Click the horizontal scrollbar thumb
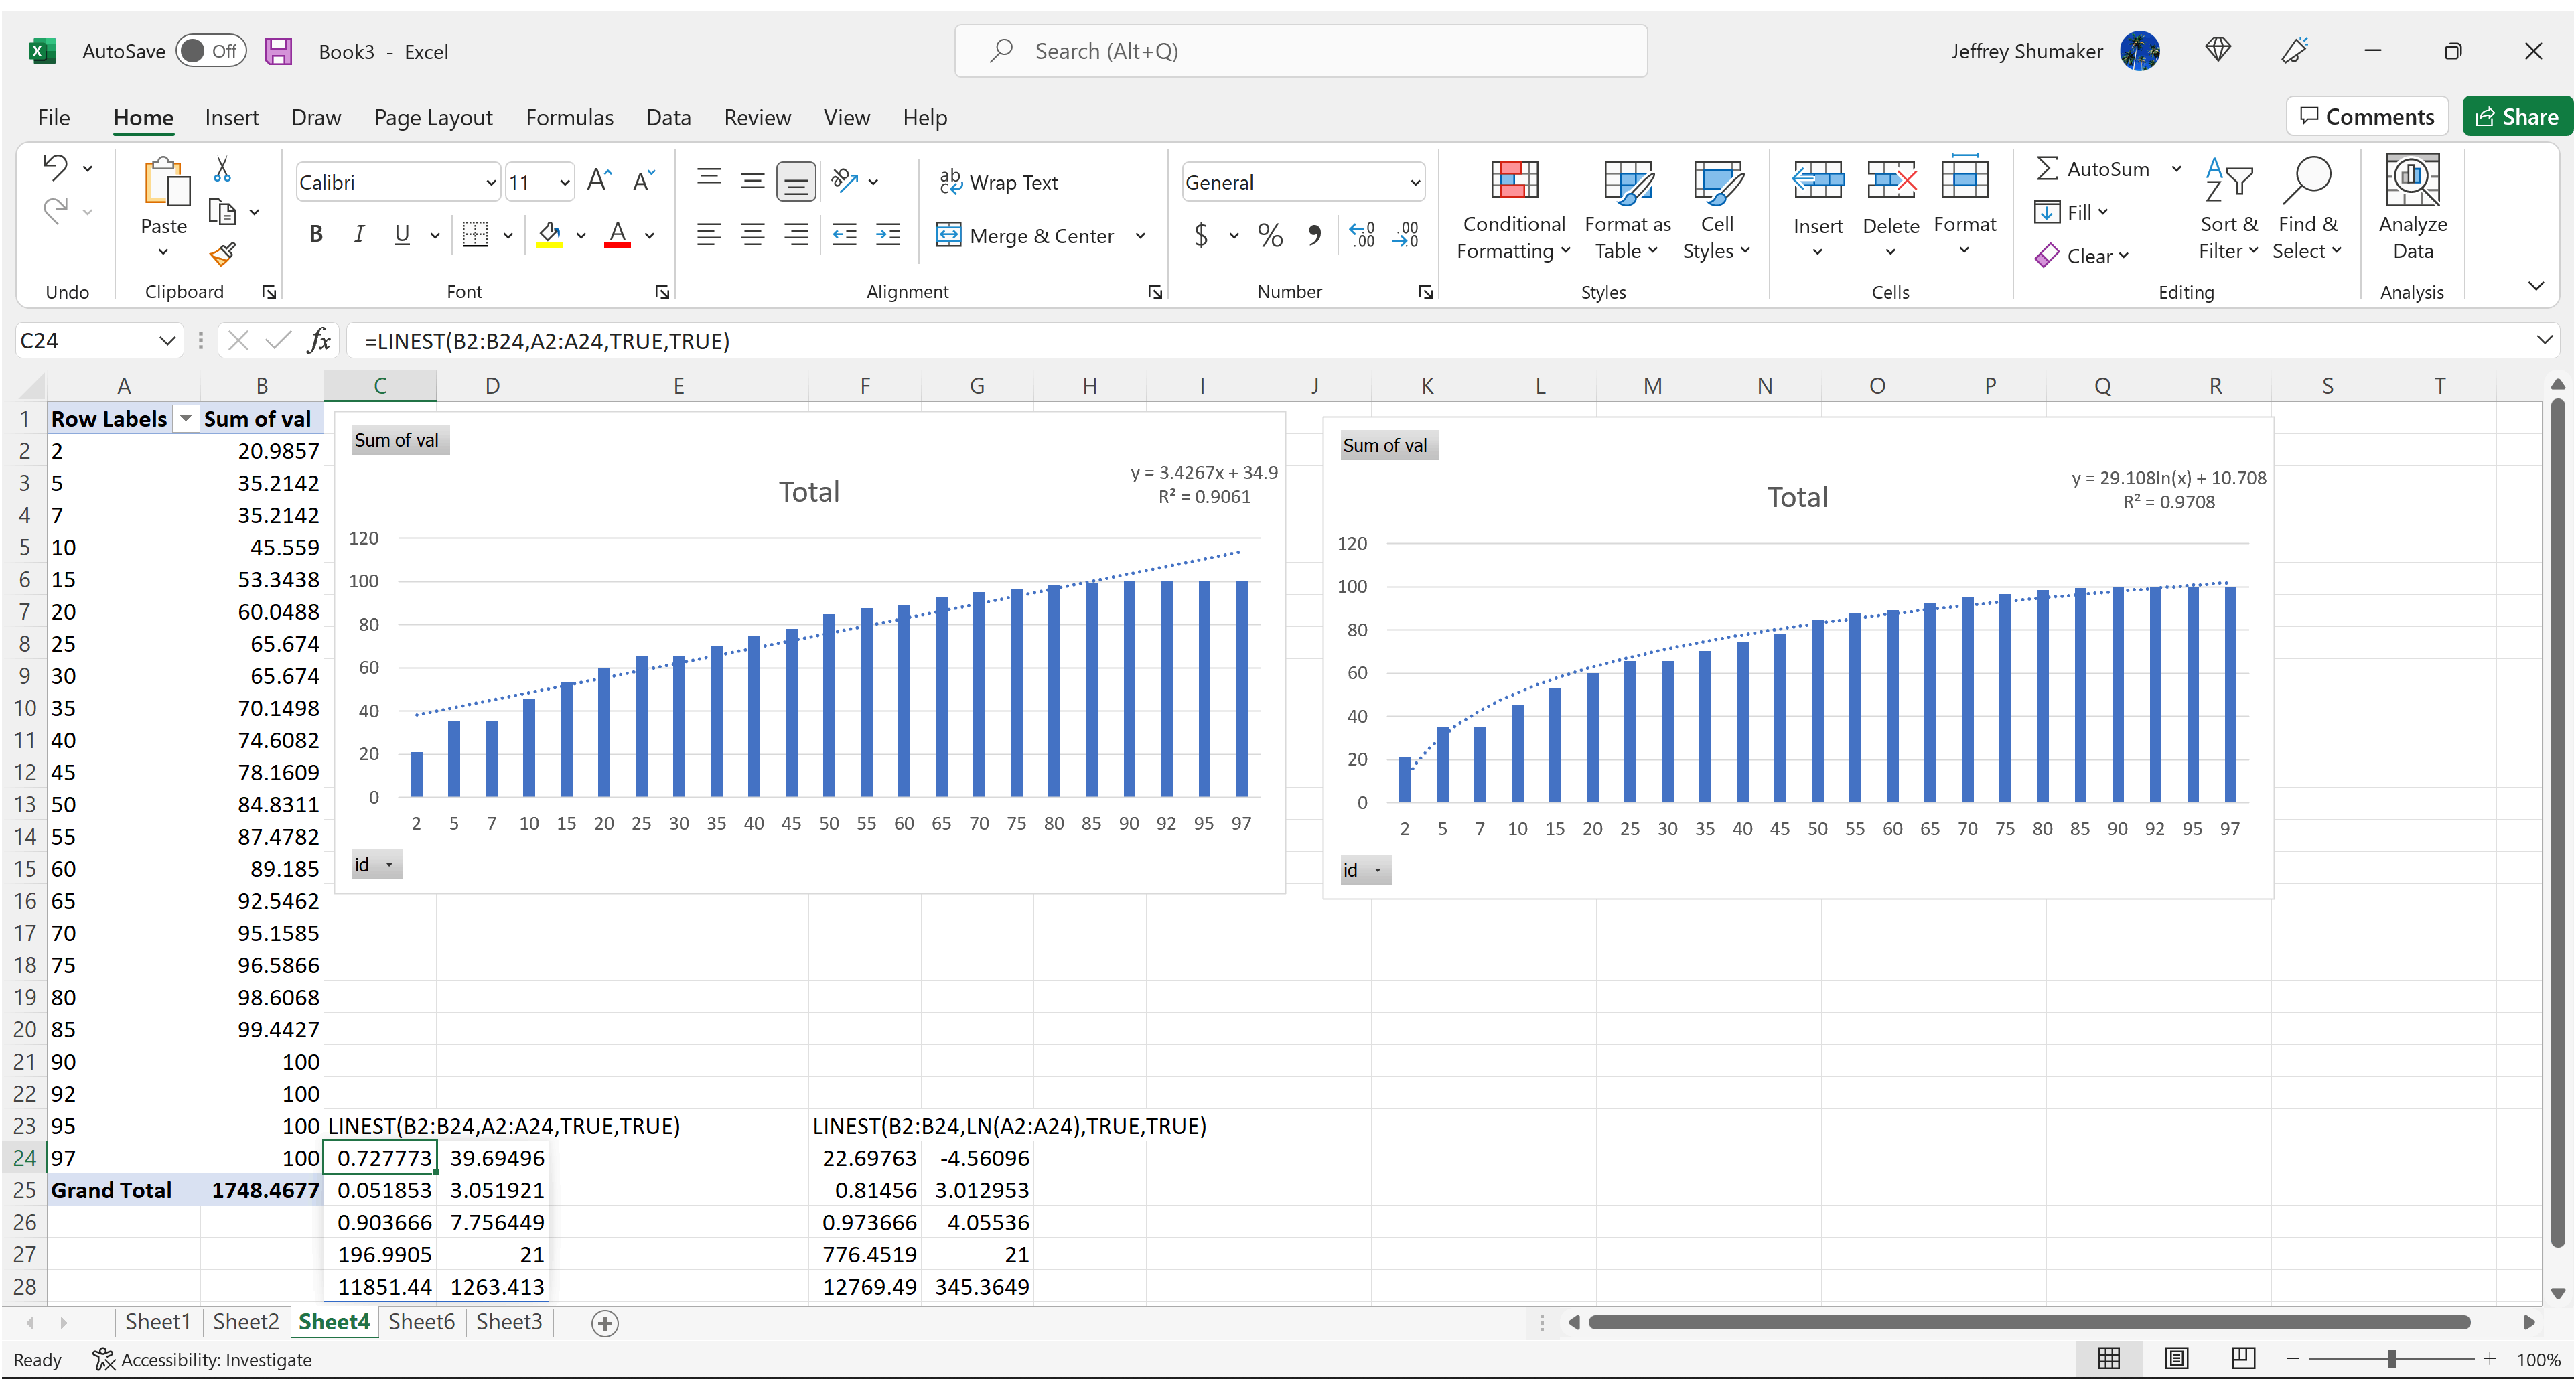Image resolution: width=2576 pixels, height=1379 pixels. (x=2029, y=1322)
